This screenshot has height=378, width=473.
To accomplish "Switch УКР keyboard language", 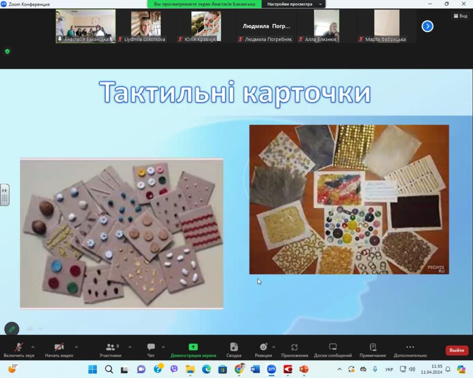I will pos(389,369).
